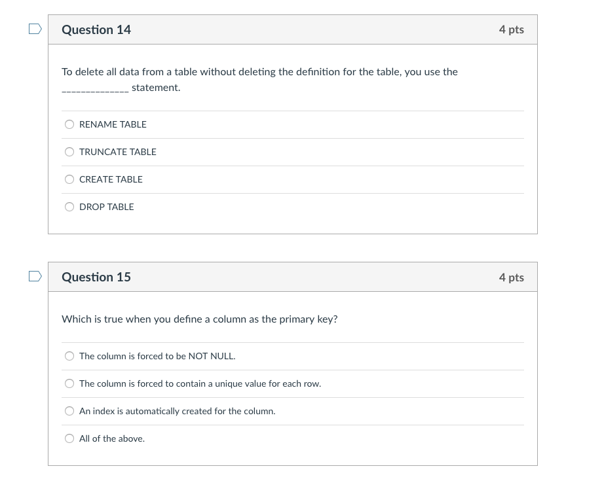Click the gray title bar of Question 15
Viewport: 604px width, 479px height.
click(292, 277)
